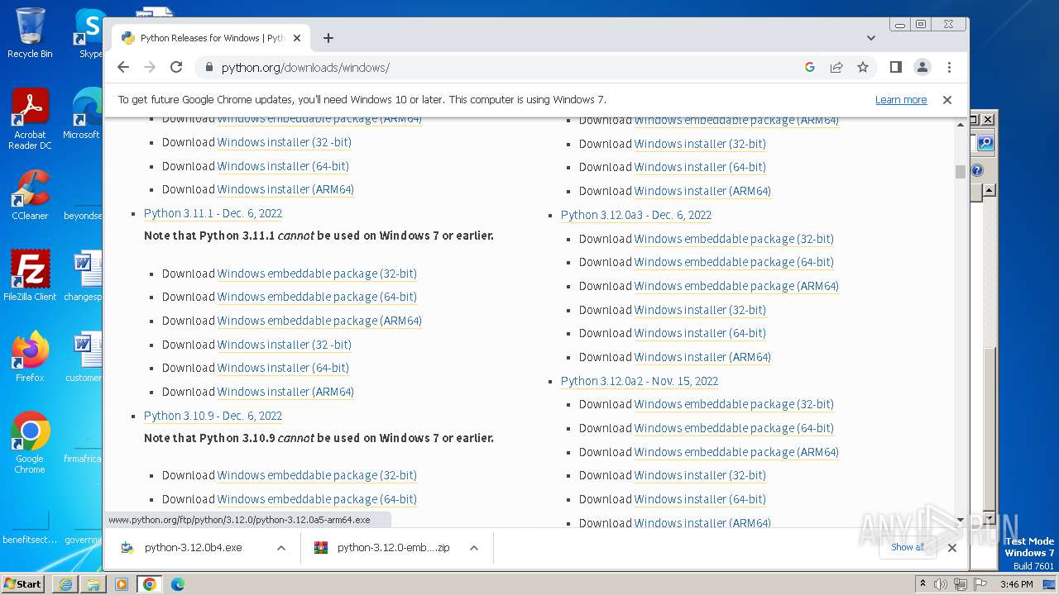Open the Python 3.12.0a3 - Dec. 6, 2022 release
This screenshot has width=1059, height=595.
pyautogui.click(x=636, y=215)
